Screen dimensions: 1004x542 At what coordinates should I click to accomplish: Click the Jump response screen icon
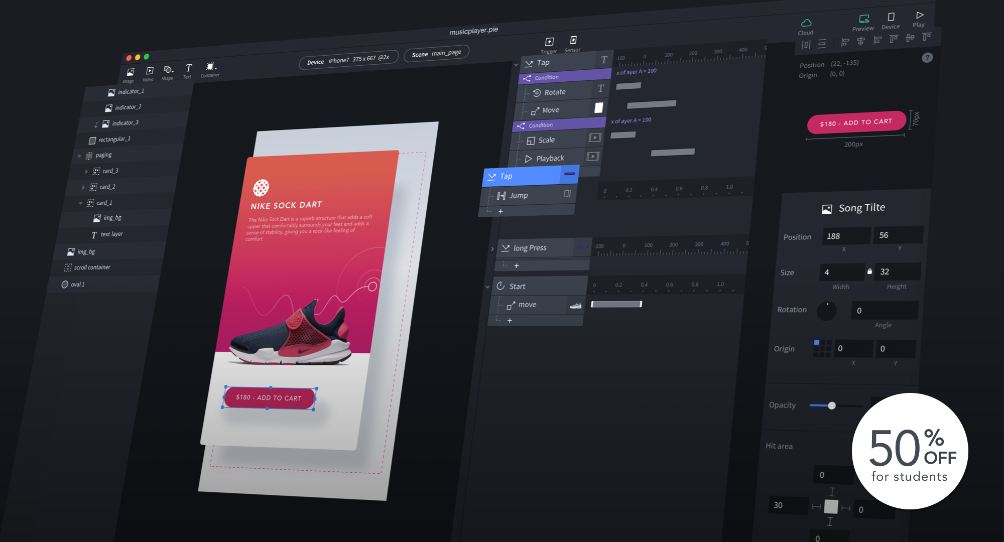567,194
